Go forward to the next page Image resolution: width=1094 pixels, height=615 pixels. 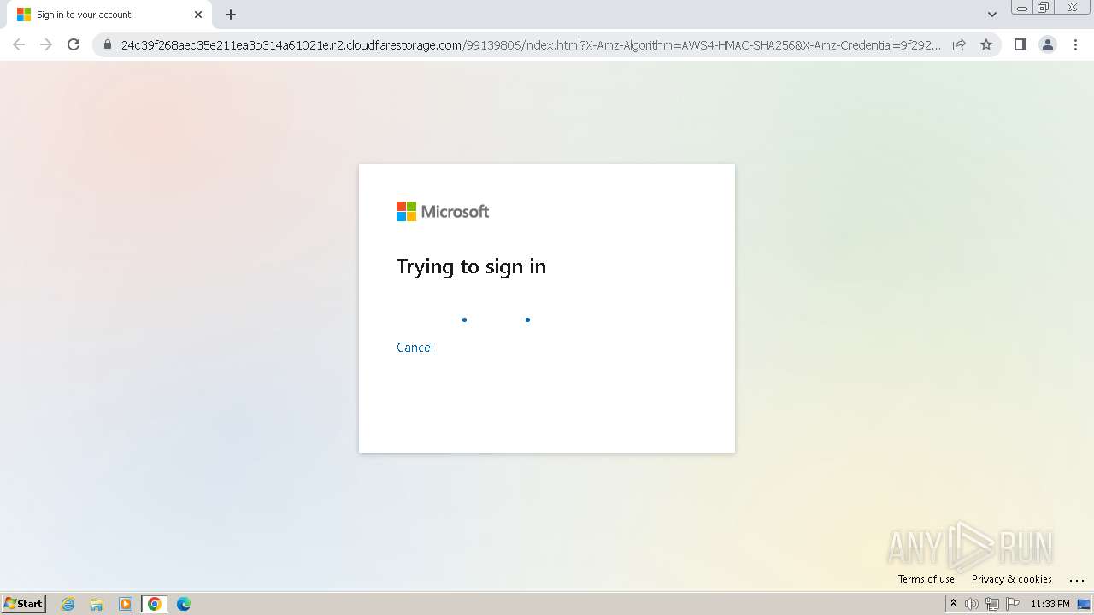click(x=46, y=44)
